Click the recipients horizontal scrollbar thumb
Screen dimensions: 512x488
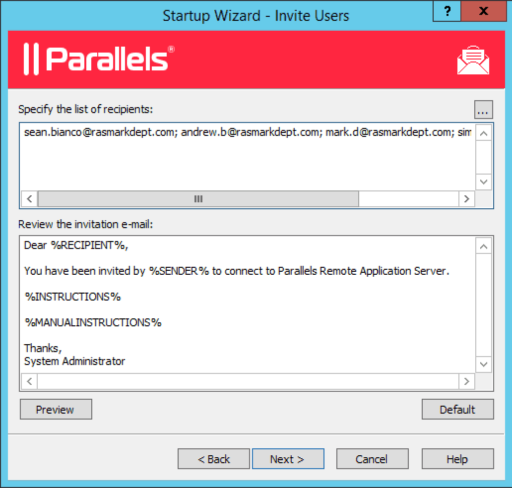click(x=198, y=199)
